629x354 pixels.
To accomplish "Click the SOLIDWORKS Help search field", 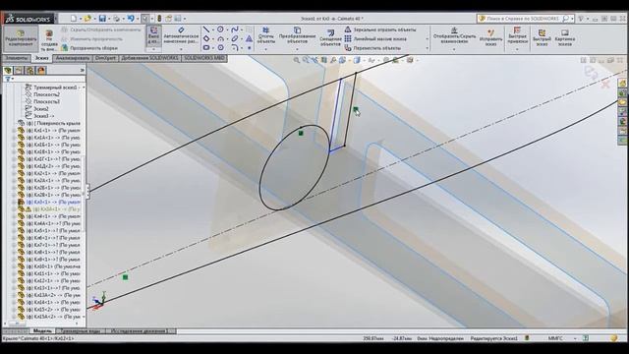I will pos(523,19).
